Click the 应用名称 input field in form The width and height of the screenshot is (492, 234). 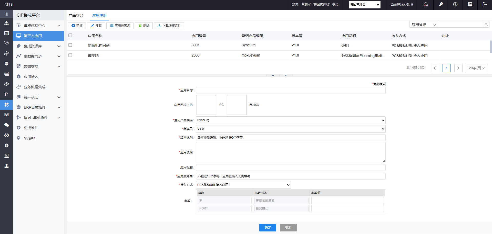291,90
